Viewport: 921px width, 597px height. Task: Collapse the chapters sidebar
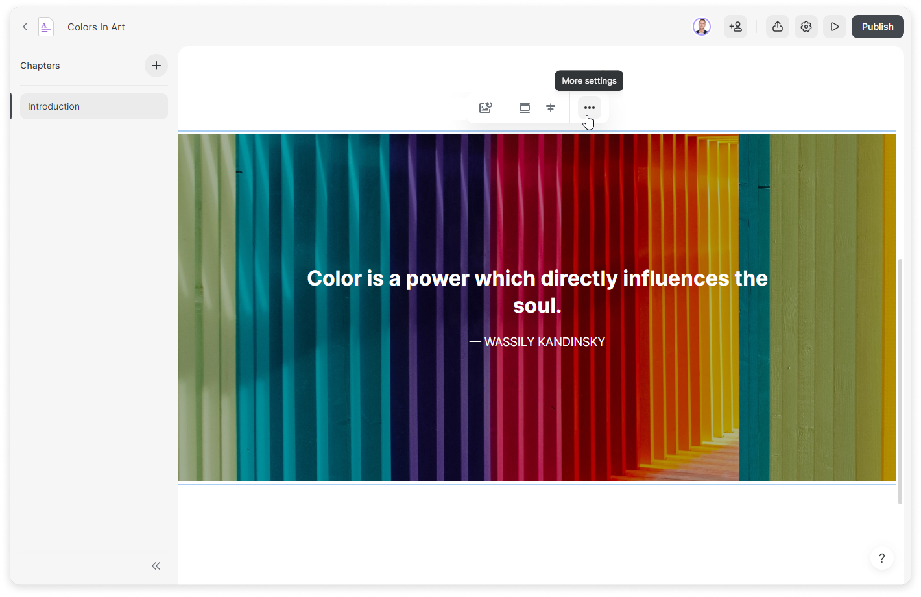(156, 566)
